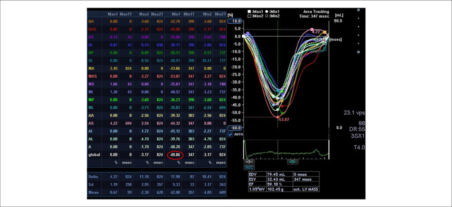452x207 pixels.
Task: Click the Max1T column header
Action: tap(126, 14)
